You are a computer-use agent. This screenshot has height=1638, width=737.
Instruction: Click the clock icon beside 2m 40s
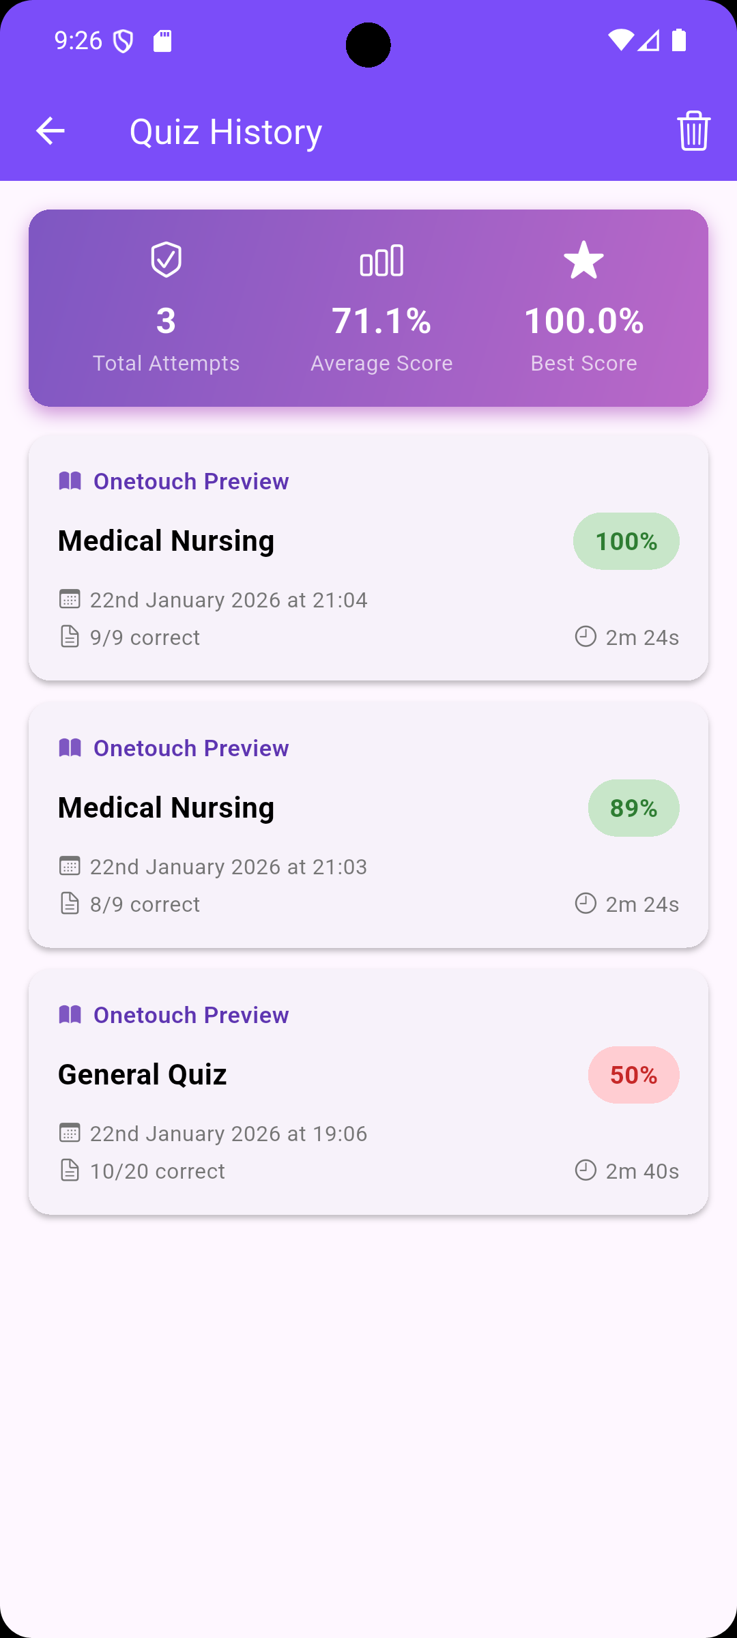pyautogui.click(x=586, y=1170)
